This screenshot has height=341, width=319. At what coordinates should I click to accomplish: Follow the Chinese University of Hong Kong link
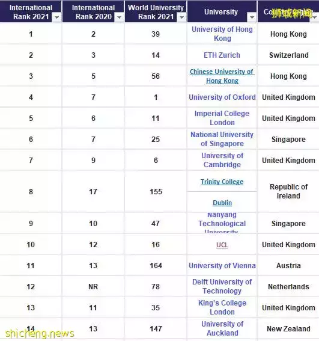[222, 76]
